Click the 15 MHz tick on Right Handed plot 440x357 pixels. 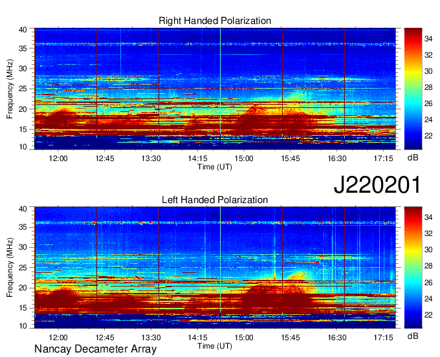[23, 129]
